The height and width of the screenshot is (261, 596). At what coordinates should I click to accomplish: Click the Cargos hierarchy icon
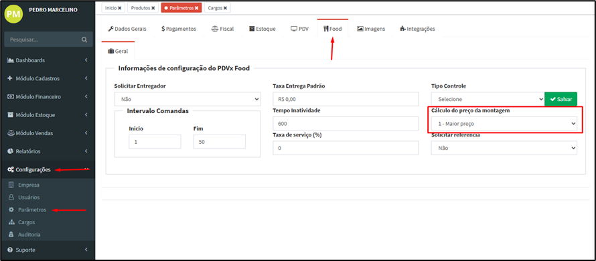coord(11,222)
